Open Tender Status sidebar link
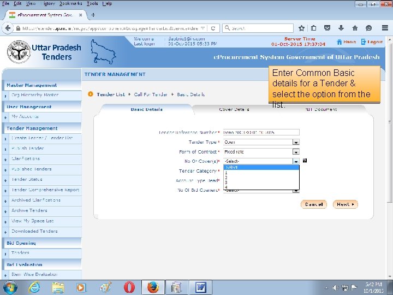The width and height of the screenshot is (393, 295). coord(27,179)
